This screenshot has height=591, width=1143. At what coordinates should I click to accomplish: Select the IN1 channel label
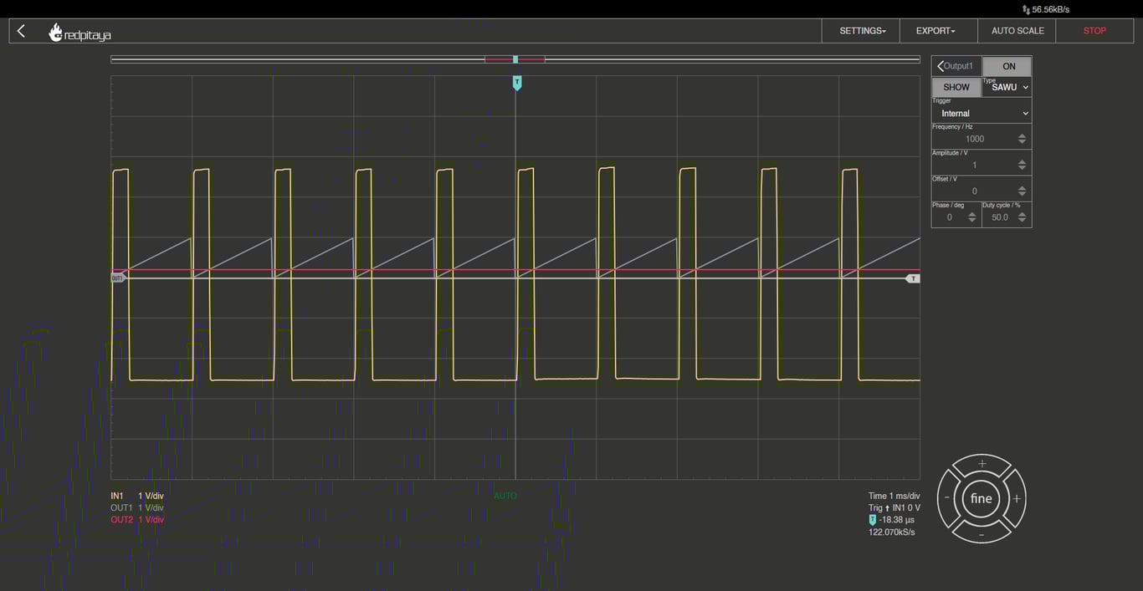click(117, 496)
